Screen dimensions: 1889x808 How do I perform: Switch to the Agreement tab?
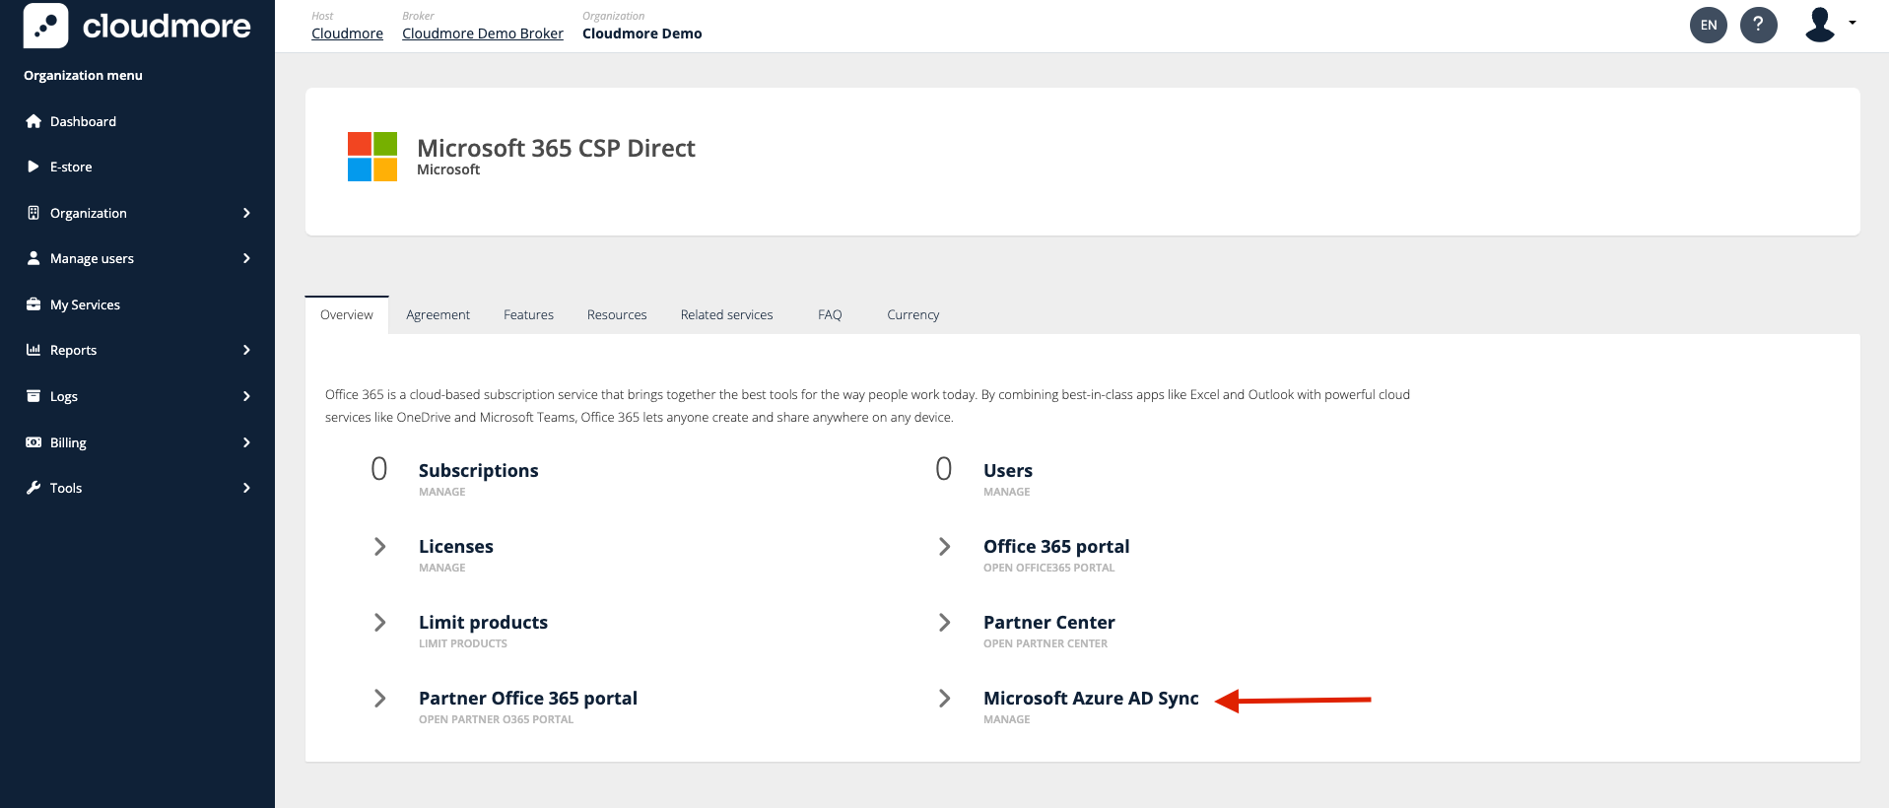click(438, 315)
